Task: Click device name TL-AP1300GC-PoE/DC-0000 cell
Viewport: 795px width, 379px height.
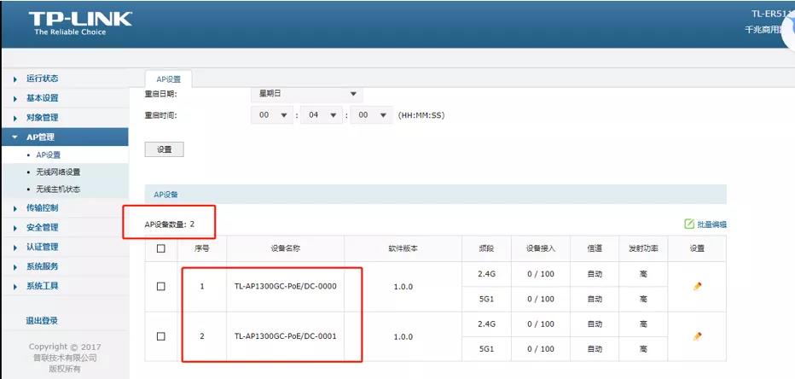Action: [285, 287]
